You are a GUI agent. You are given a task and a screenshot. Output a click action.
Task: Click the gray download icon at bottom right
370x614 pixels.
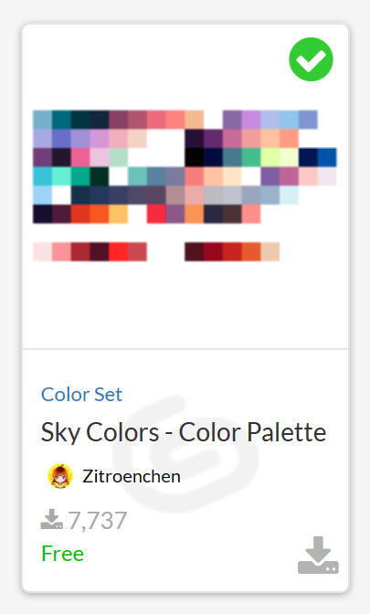pos(318,555)
